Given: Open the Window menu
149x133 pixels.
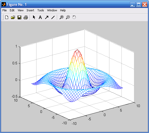Looking at the screenshot, I should (52, 10).
